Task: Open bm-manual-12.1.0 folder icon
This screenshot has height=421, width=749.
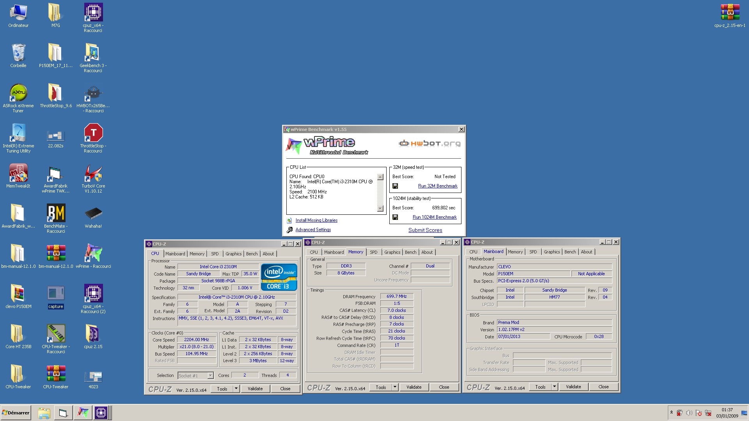Action: [18, 256]
